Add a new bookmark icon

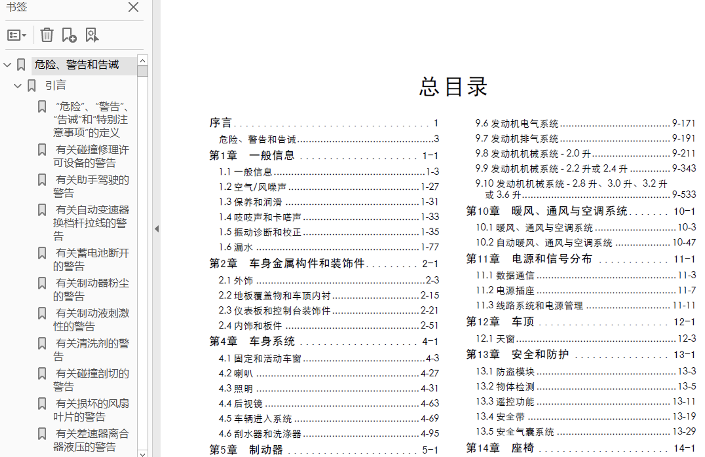[x=69, y=35]
